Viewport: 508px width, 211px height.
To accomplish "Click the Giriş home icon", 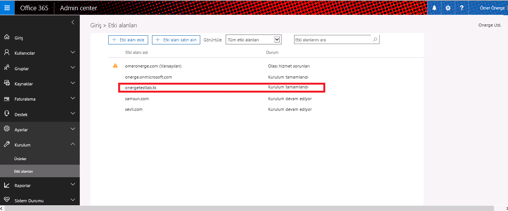I will pyautogui.click(x=6, y=37).
